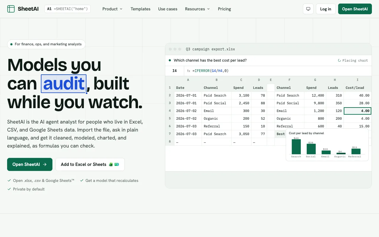This screenshot has width=379, height=237.
Task: Visit the Pricing page
Action: click(x=224, y=9)
